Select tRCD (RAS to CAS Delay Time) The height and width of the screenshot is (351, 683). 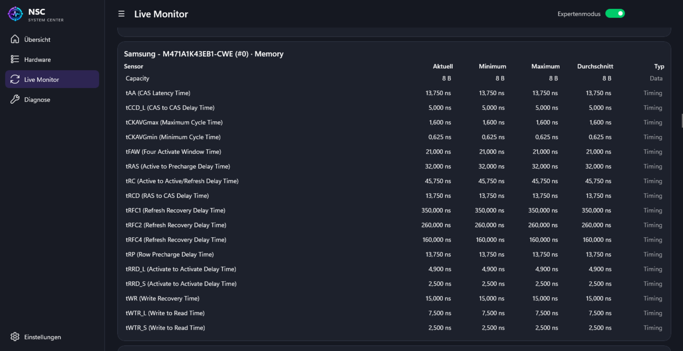[394, 195]
